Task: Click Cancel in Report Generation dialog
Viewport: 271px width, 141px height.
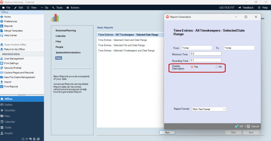Action: (253, 126)
